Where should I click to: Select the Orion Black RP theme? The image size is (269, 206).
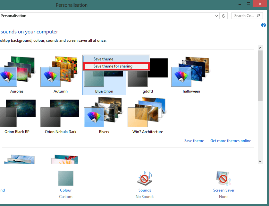coord(17,114)
